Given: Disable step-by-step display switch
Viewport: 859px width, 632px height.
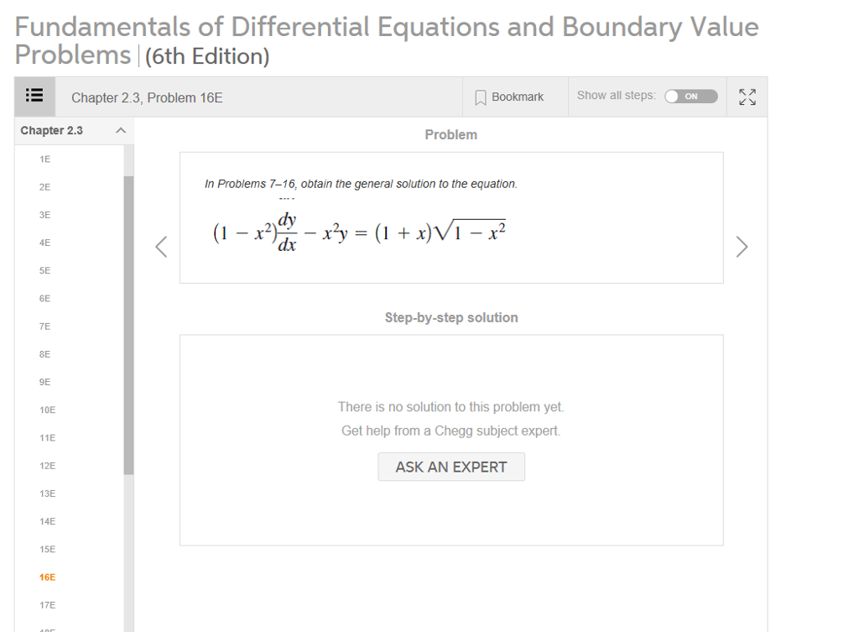Looking at the screenshot, I should tap(690, 96).
